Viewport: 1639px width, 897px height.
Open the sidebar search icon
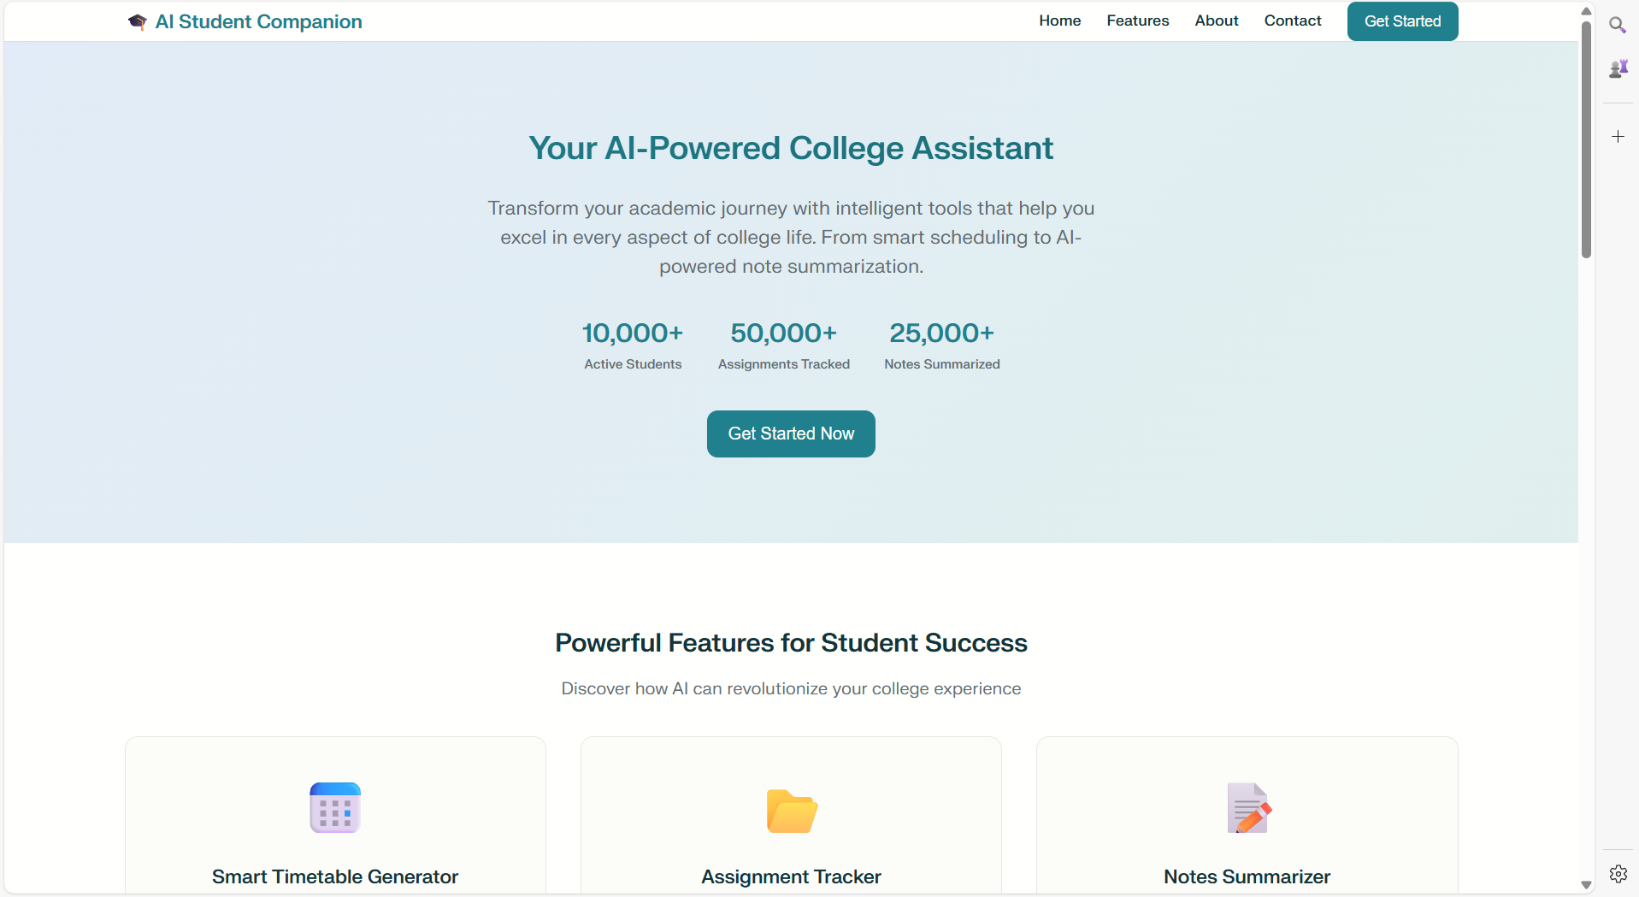coord(1617,25)
